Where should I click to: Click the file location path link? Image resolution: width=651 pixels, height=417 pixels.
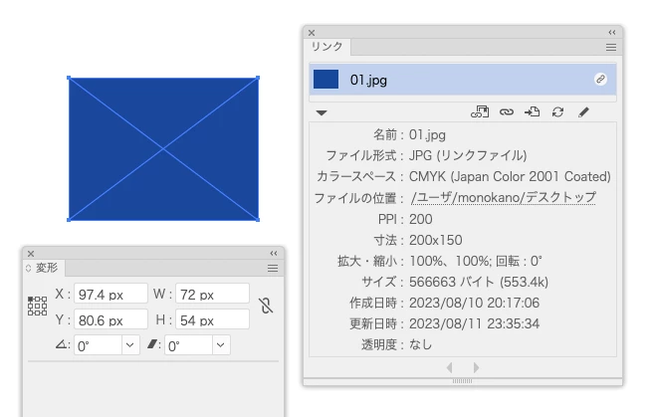(504, 197)
